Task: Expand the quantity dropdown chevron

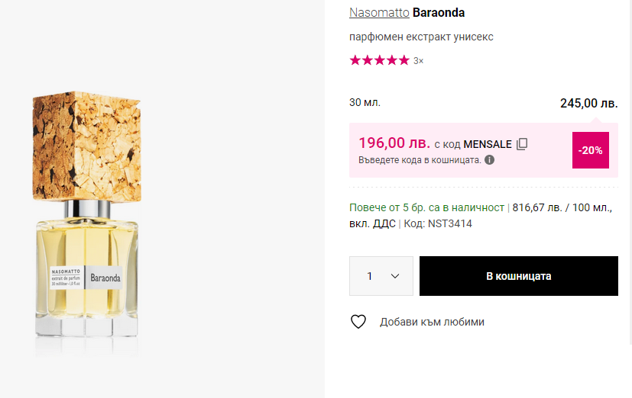Action: coord(395,276)
